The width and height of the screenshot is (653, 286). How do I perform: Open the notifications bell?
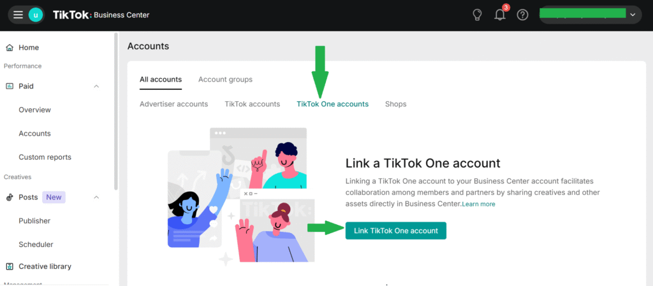tap(500, 15)
